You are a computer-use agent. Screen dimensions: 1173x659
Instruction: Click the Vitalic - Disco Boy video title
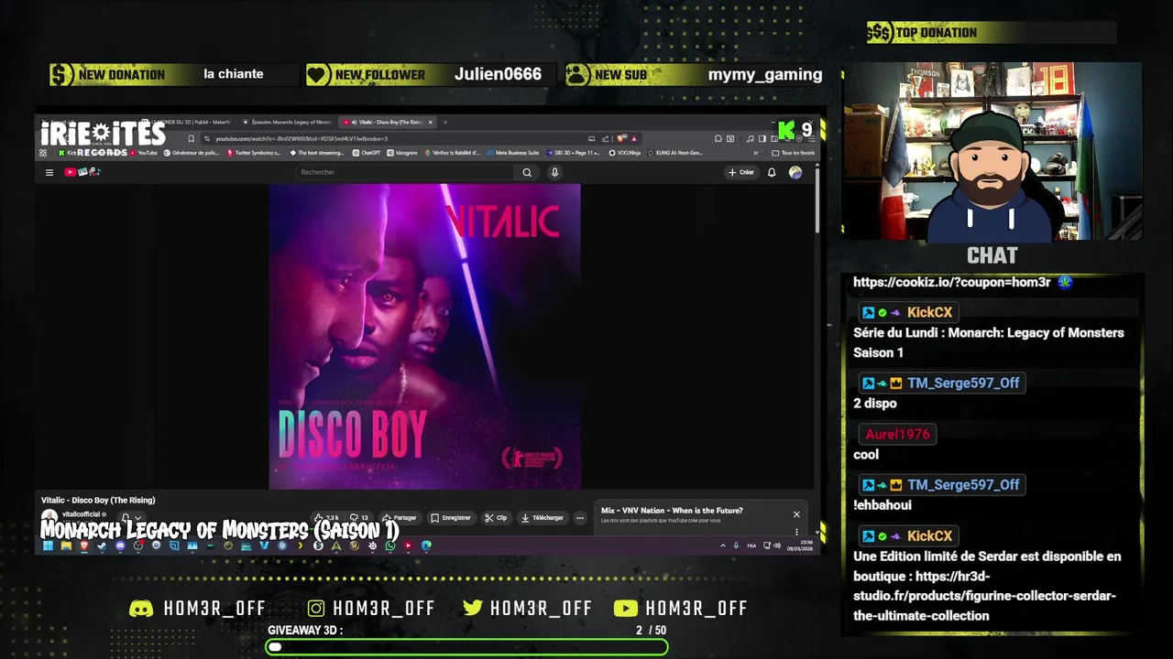coord(98,500)
